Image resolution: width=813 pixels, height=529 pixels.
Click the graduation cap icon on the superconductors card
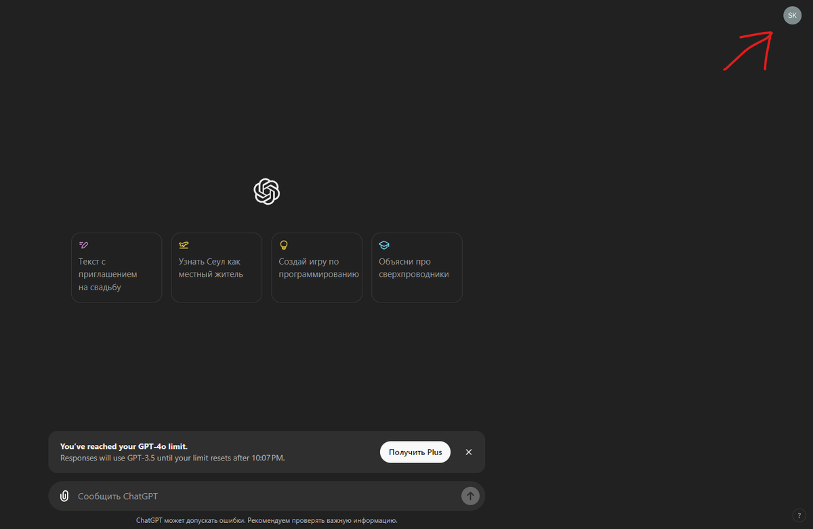coord(384,245)
